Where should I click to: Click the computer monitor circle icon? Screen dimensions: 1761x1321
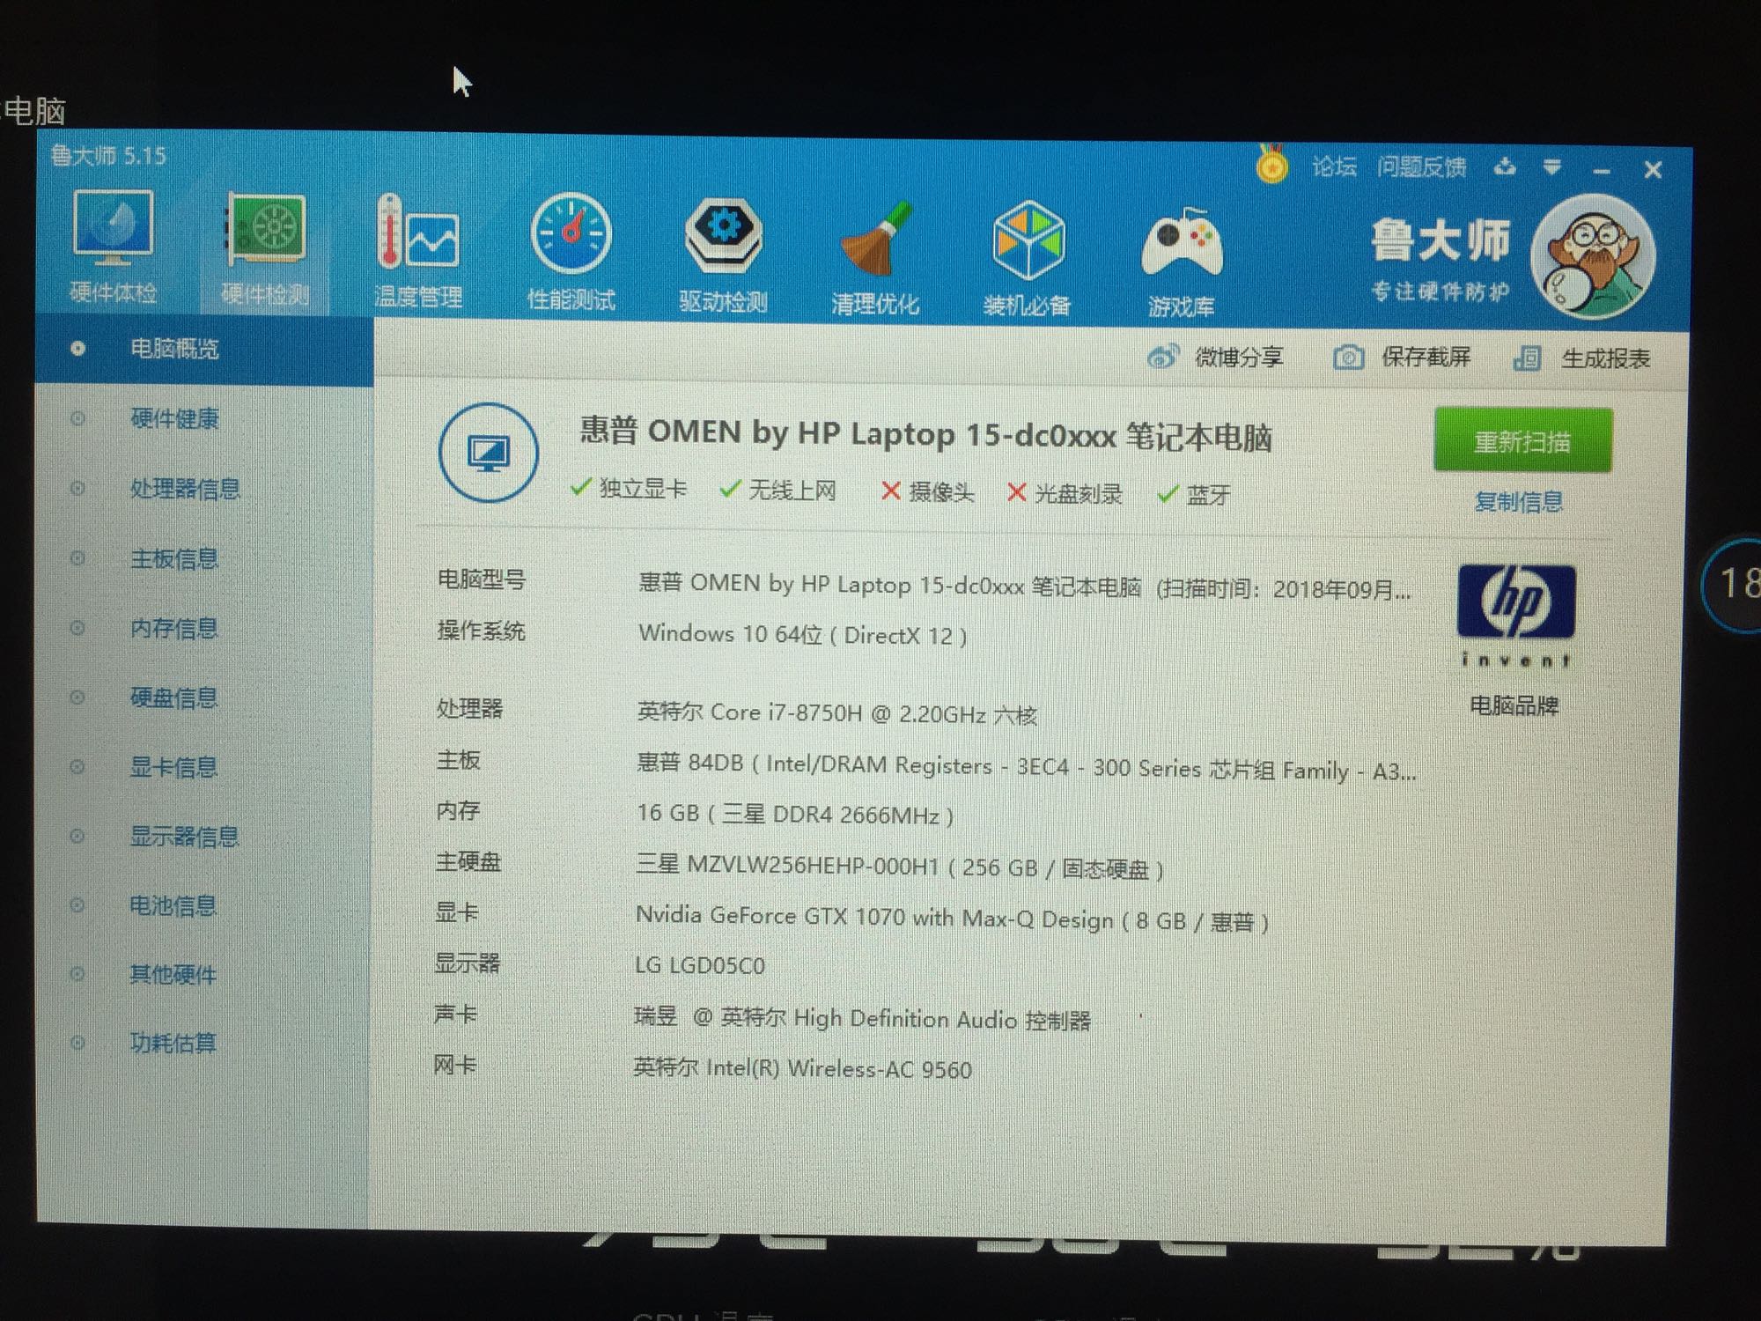click(x=489, y=452)
